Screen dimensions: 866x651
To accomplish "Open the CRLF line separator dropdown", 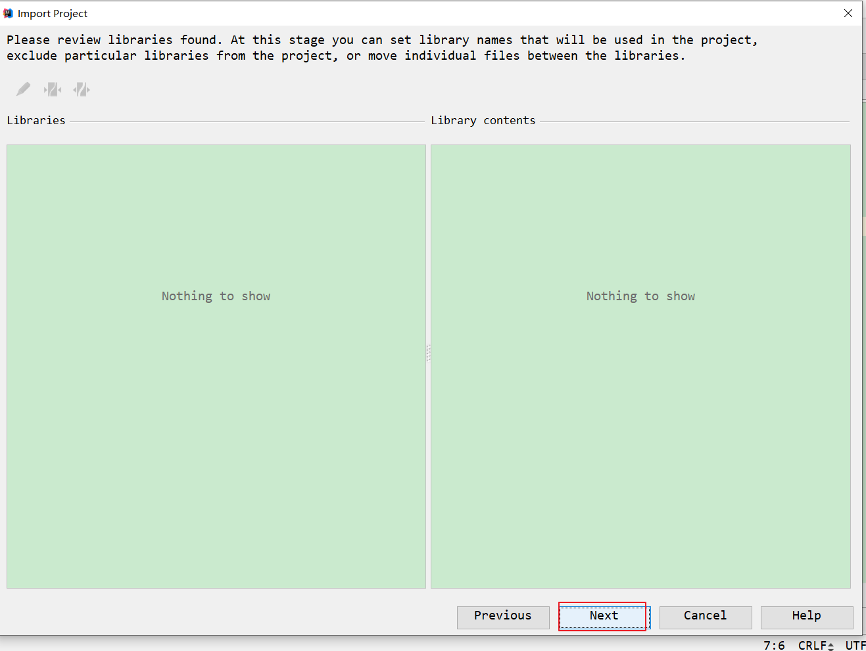I will [815, 645].
